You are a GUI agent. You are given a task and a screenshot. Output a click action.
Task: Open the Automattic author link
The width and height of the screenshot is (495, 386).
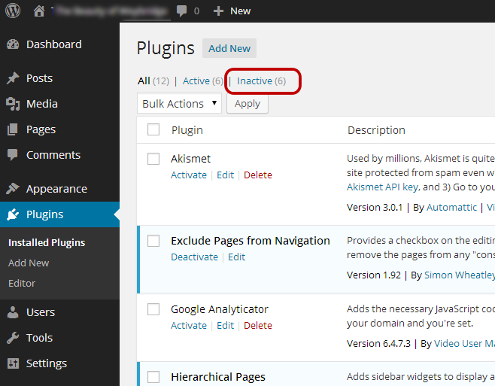tap(452, 207)
